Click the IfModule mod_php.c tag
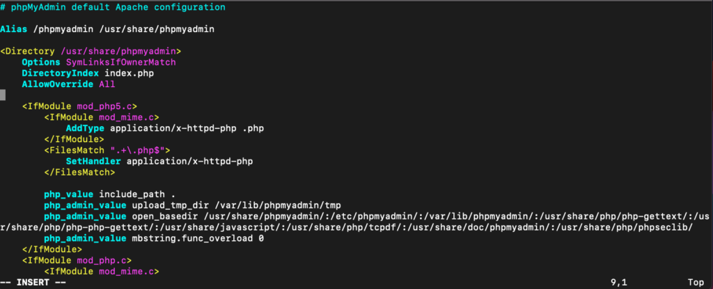Image resolution: width=713 pixels, height=289 pixels. [x=77, y=260]
